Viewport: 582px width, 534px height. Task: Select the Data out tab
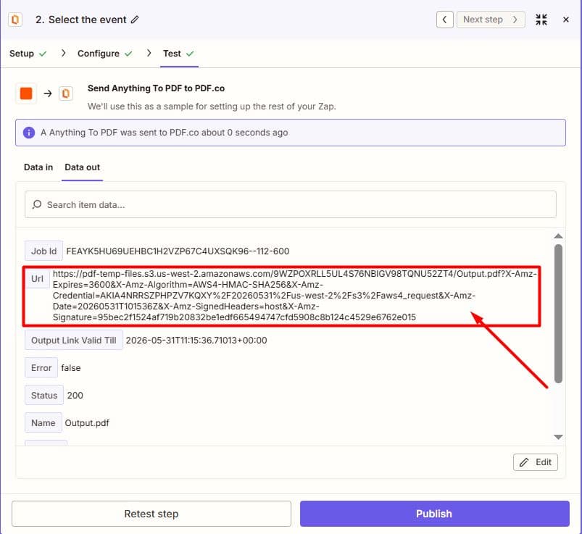[x=82, y=167]
